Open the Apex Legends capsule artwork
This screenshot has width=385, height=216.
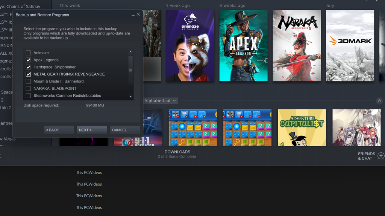point(243,46)
